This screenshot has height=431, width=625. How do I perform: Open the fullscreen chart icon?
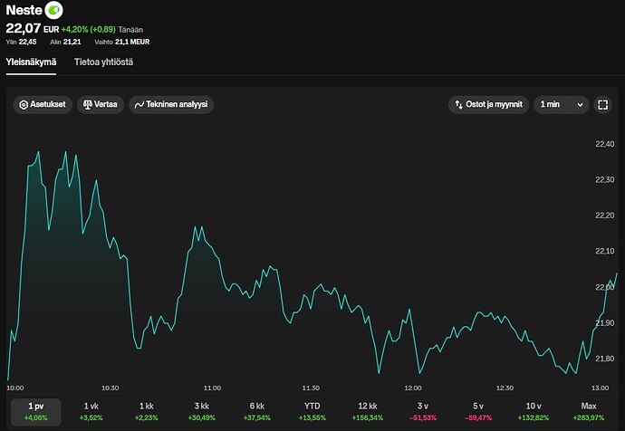(602, 105)
